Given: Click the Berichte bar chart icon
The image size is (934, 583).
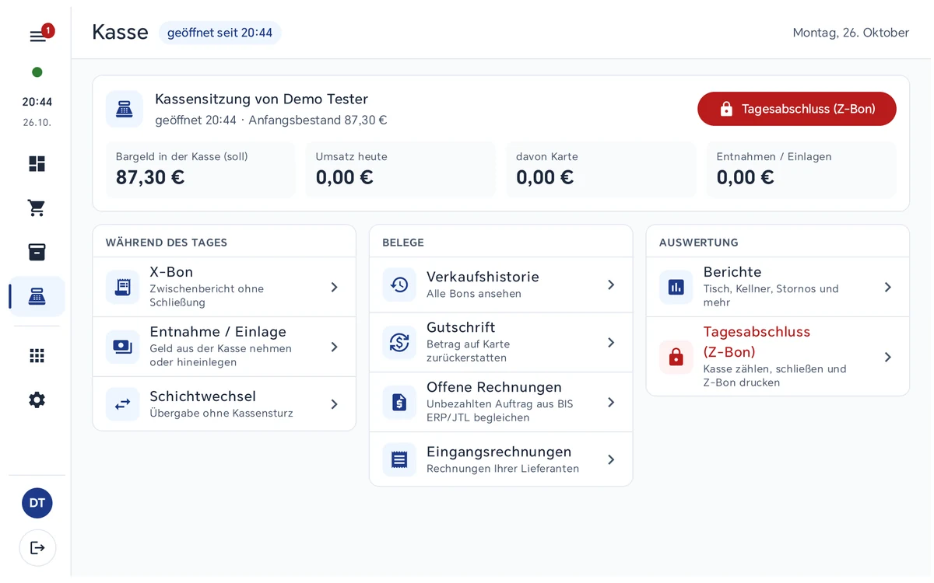Looking at the screenshot, I should coord(676,287).
